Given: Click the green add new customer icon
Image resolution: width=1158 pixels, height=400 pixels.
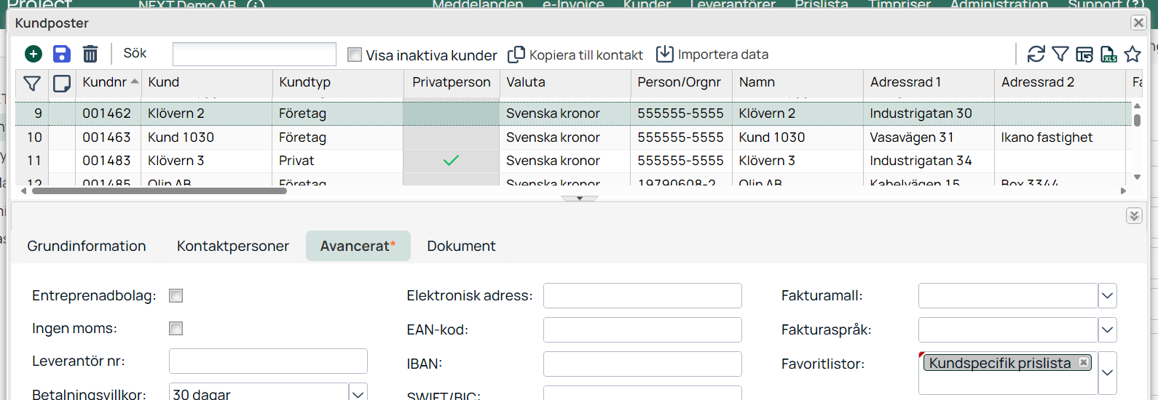Looking at the screenshot, I should pyautogui.click(x=34, y=54).
